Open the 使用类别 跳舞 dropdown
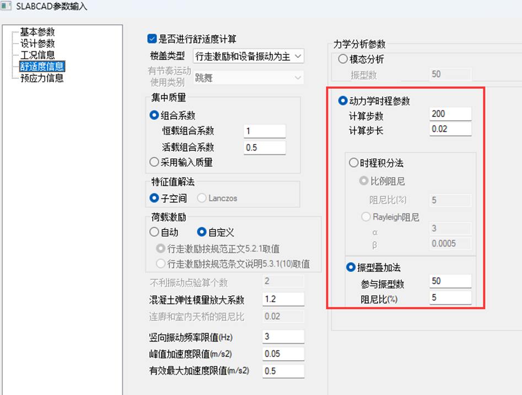This screenshot has height=395, width=522. pyautogui.click(x=249, y=78)
